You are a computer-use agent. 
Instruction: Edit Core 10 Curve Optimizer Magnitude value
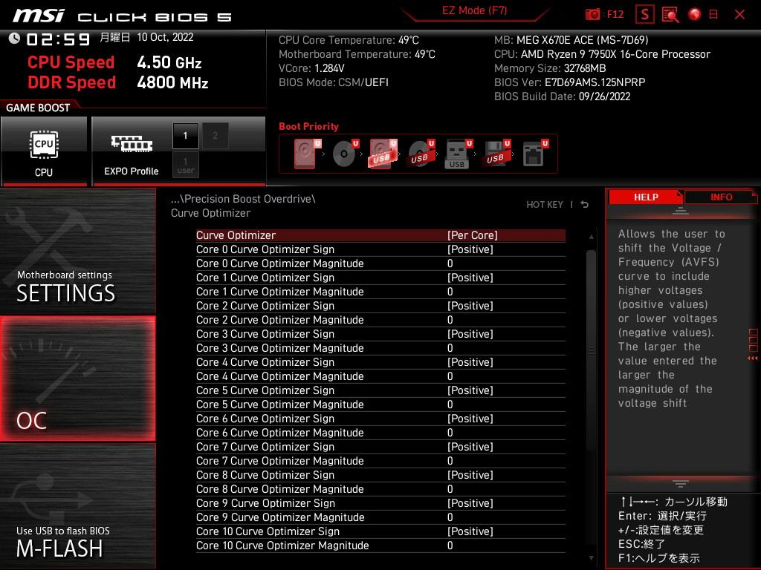point(450,546)
